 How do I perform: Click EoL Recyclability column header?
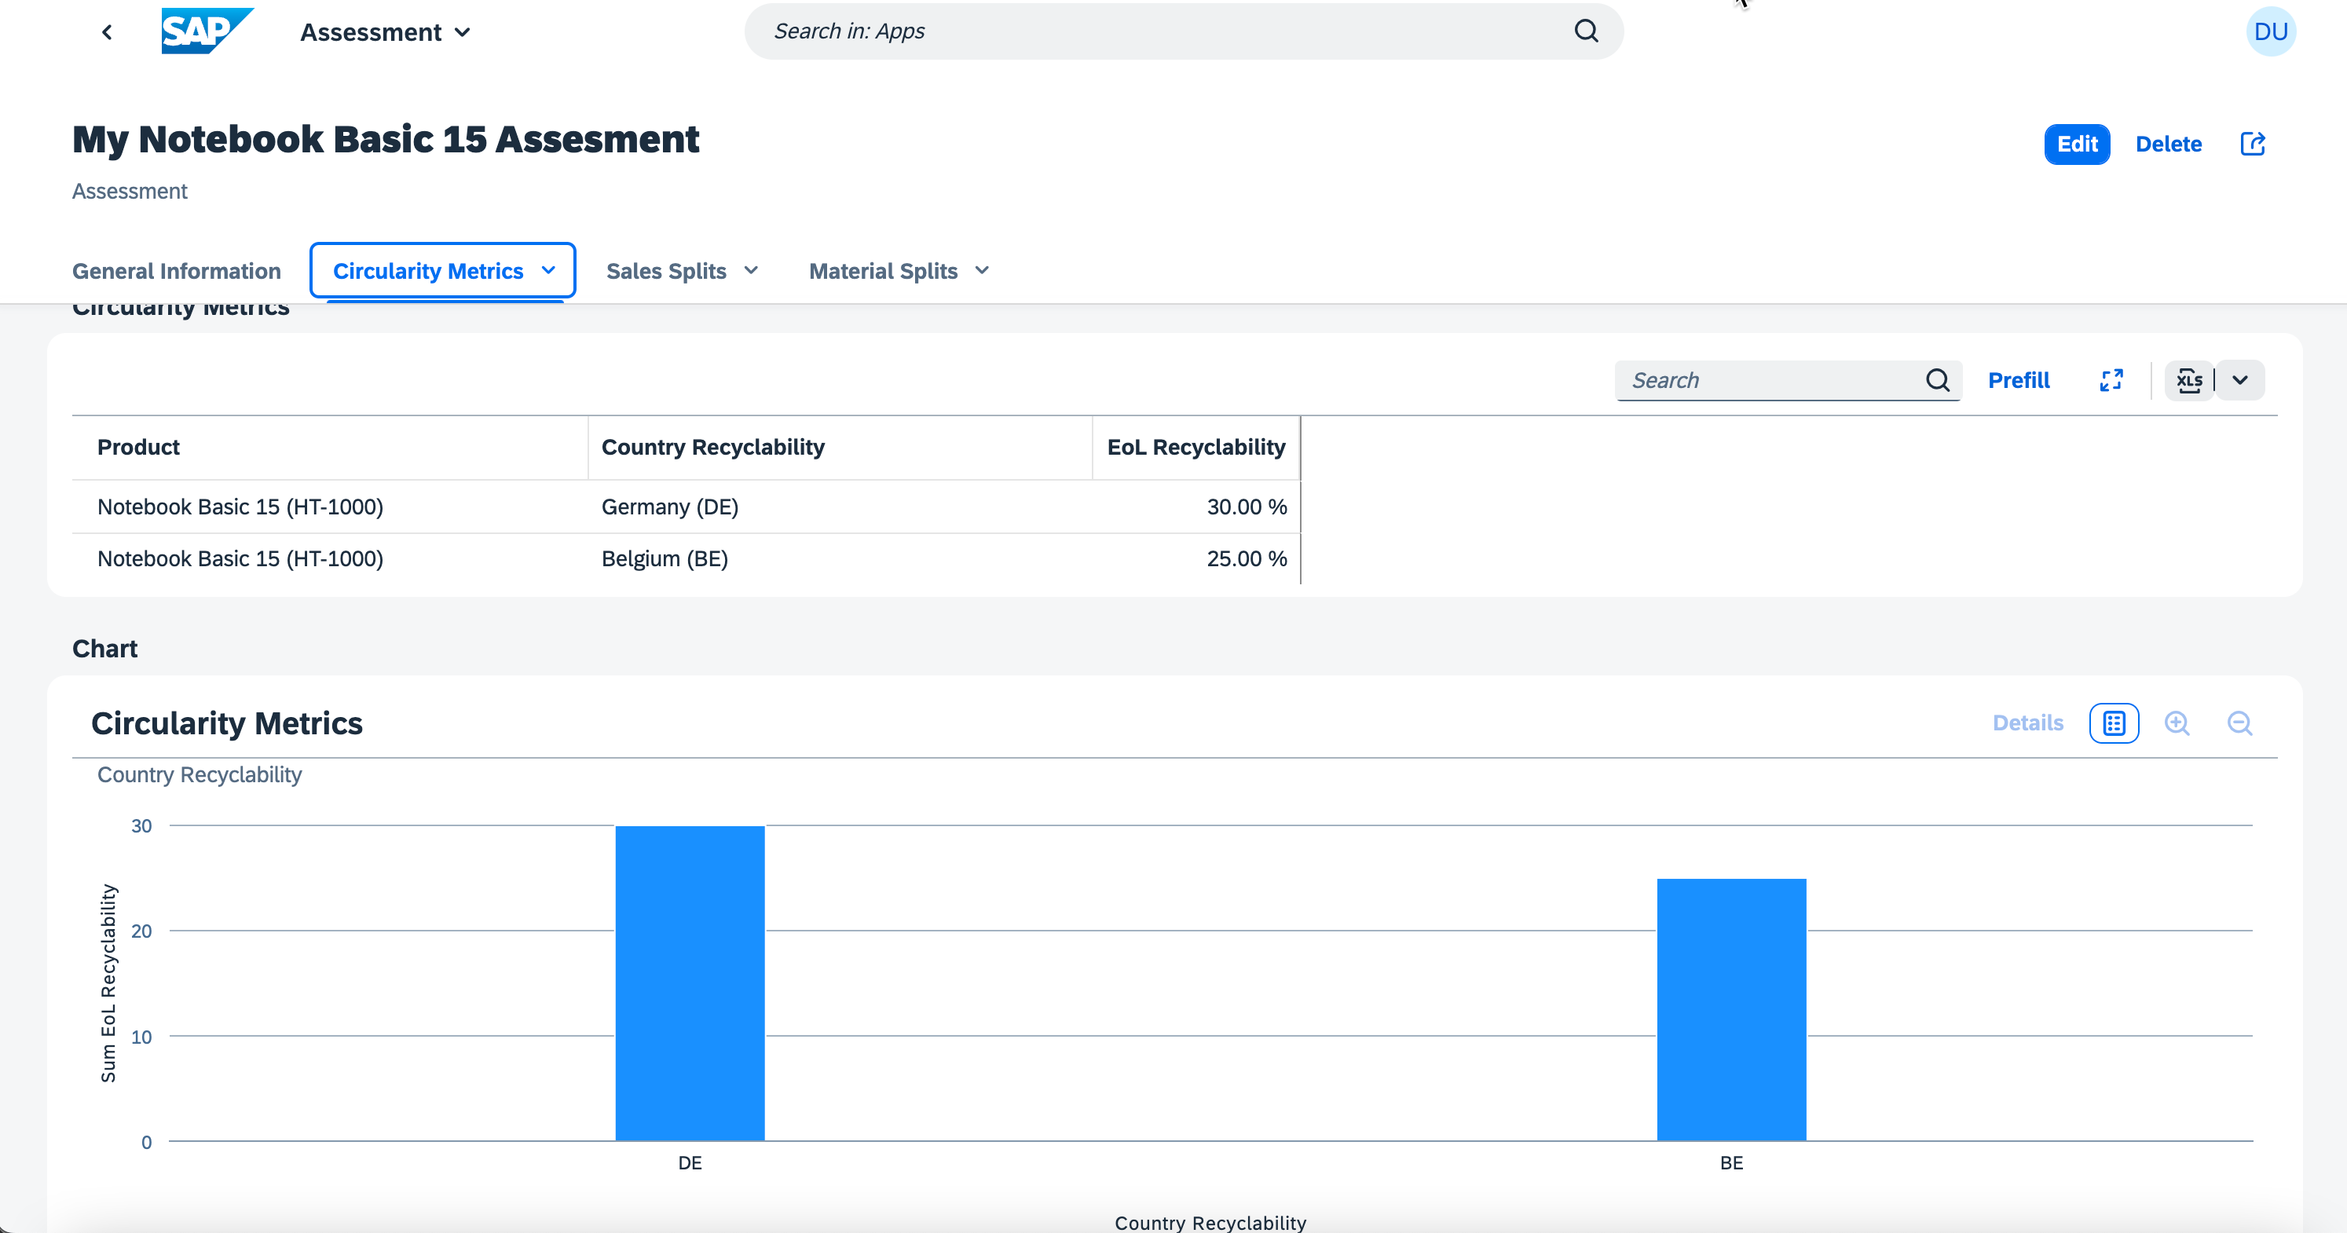[1196, 447]
